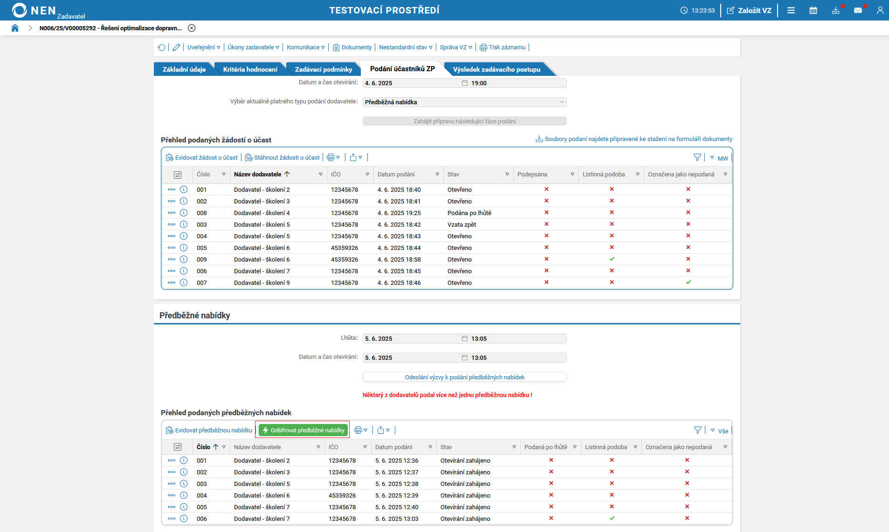This screenshot has width=889, height=532.
Task: Open Dokumenty toolbar item
Action: 352,47
